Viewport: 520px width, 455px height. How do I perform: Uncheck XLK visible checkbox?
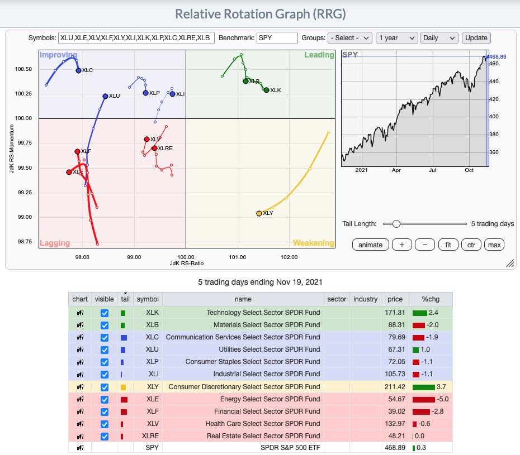105,313
